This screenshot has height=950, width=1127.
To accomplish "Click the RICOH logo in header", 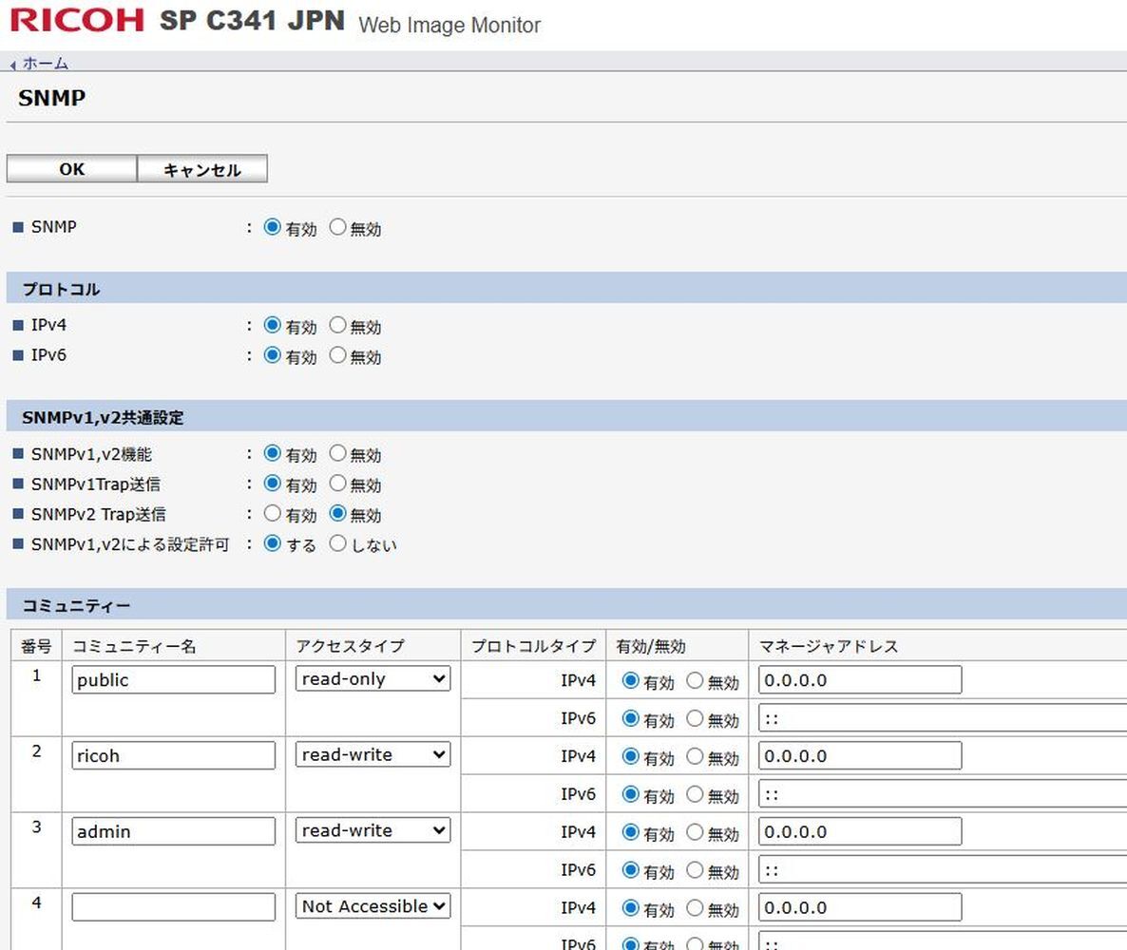I will (78, 20).
